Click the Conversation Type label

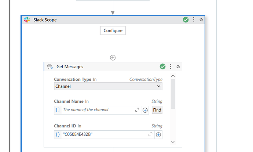click(x=73, y=79)
